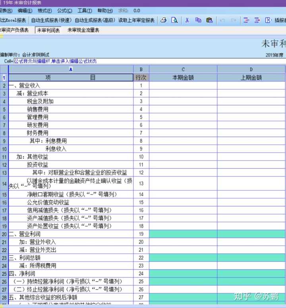Click the 加:营业外收入 cell
The height and width of the screenshot is (308, 286).
click(x=71, y=242)
